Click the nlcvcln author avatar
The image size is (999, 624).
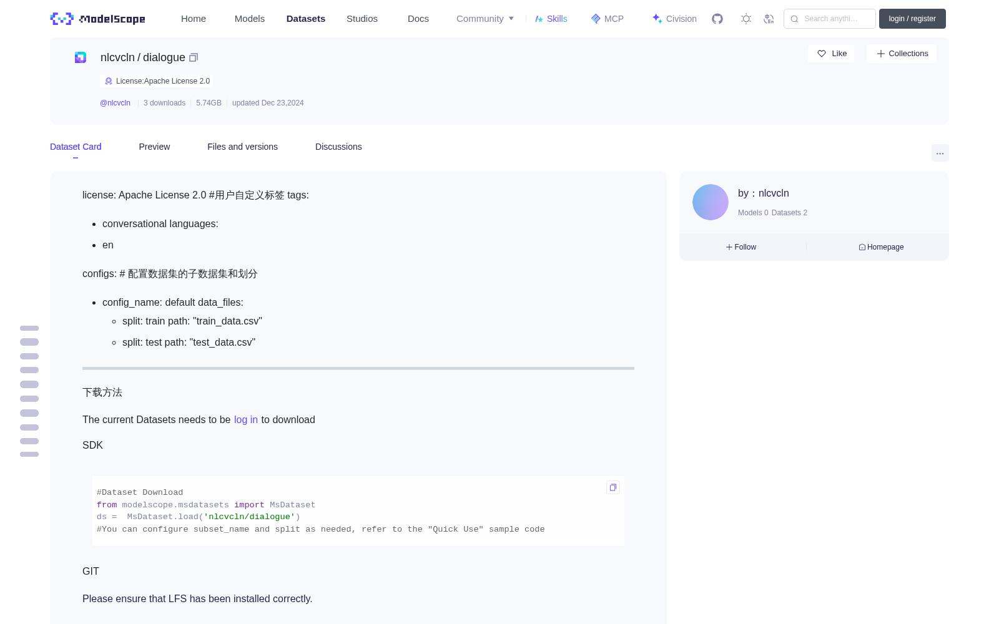pyautogui.click(x=711, y=202)
